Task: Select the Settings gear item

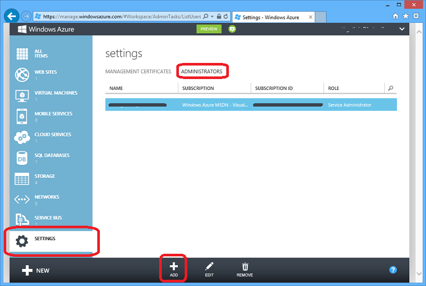Action: click(51, 241)
